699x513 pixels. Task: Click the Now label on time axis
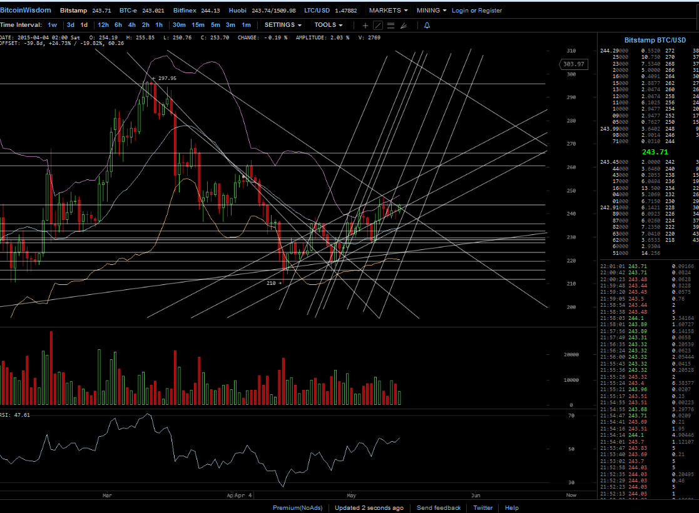(571, 495)
